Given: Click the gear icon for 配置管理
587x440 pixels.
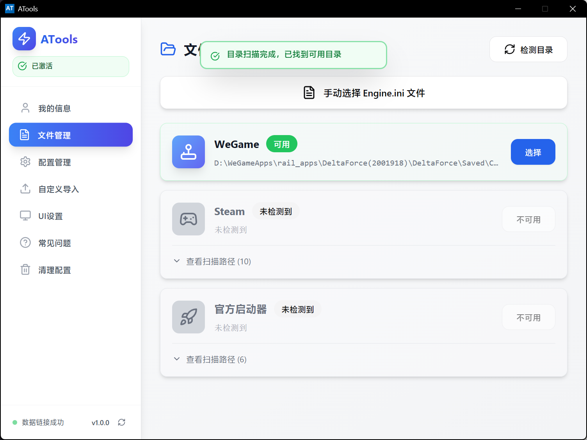Looking at the screenshot, I should tap(25, 162).
